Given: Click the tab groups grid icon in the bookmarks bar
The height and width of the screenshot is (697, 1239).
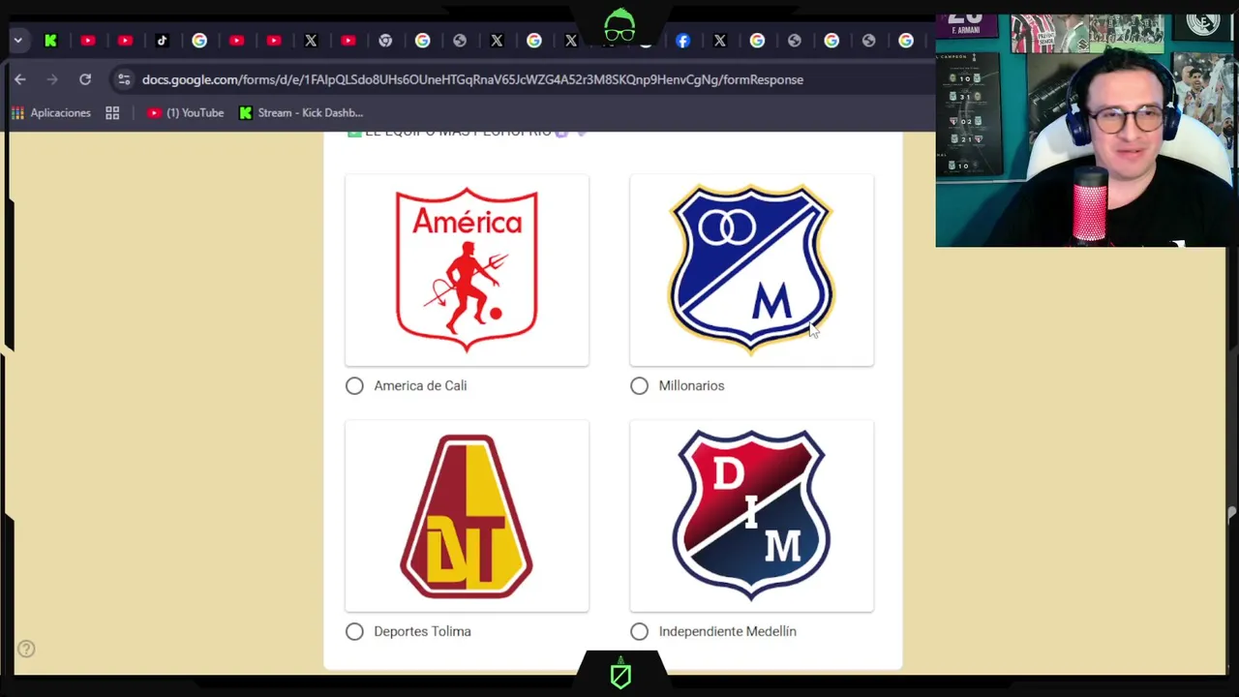Looking at the screenshot, I should [x=112, y=113].
